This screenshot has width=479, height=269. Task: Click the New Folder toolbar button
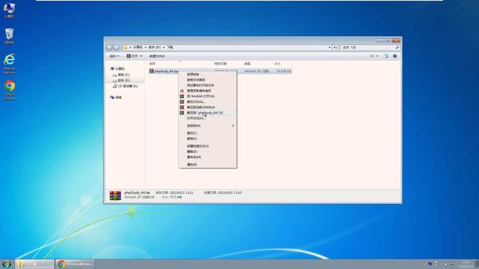pos(157,57)
